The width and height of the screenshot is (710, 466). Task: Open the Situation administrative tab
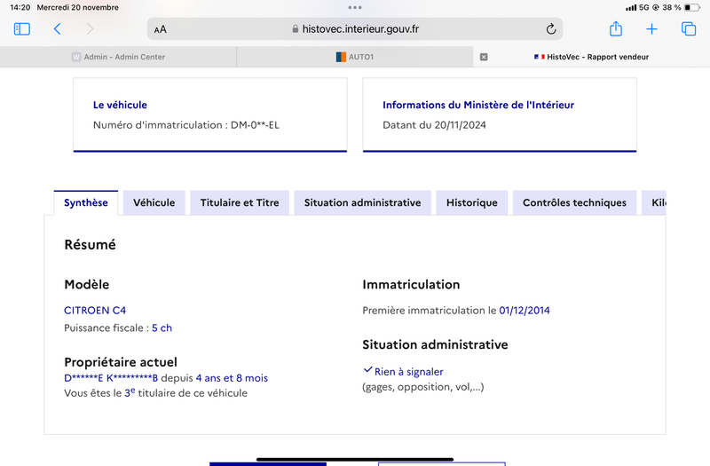tap(363, 203)
